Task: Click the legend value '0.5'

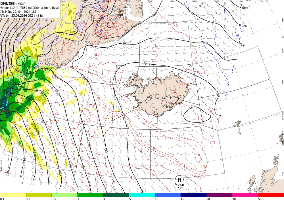Action: click(x=54, y=199)
